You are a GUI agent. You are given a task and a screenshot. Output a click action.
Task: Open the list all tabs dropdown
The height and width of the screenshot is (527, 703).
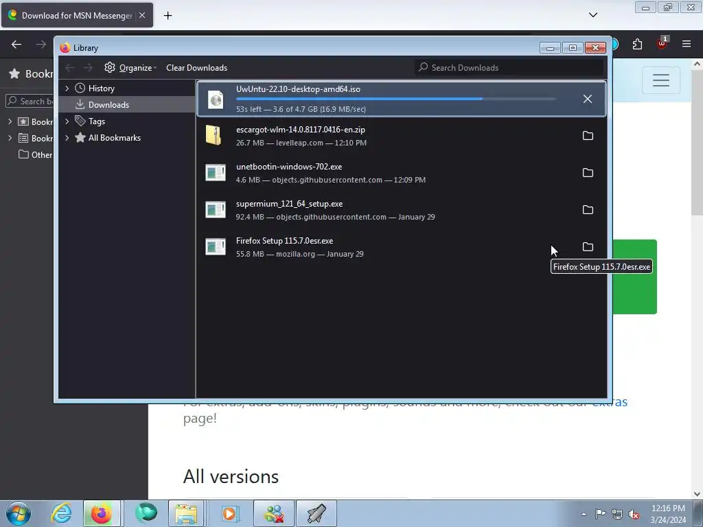pyautogui.click(x=592, y=15)
